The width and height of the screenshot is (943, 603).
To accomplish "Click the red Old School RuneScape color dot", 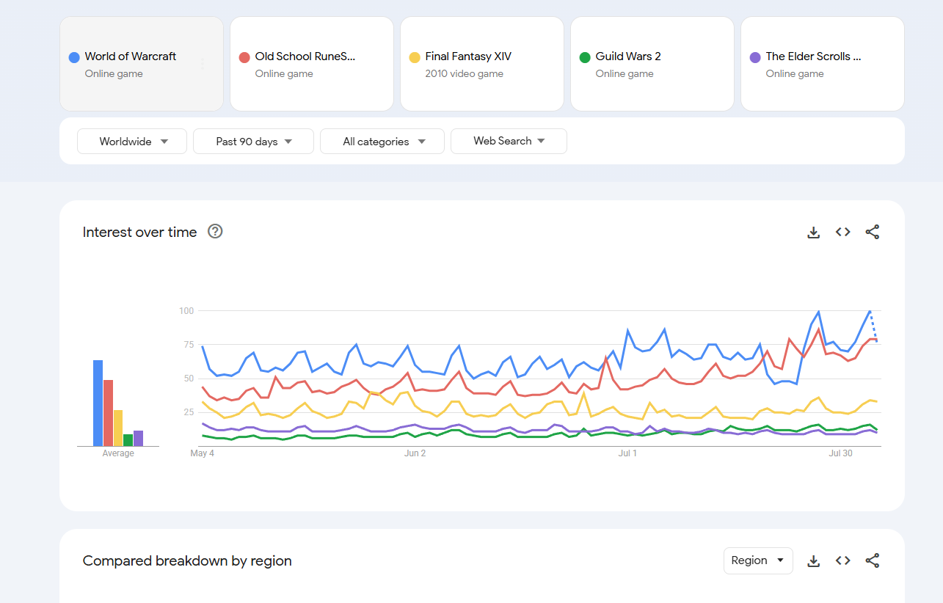I will click(x=244, y=57).
